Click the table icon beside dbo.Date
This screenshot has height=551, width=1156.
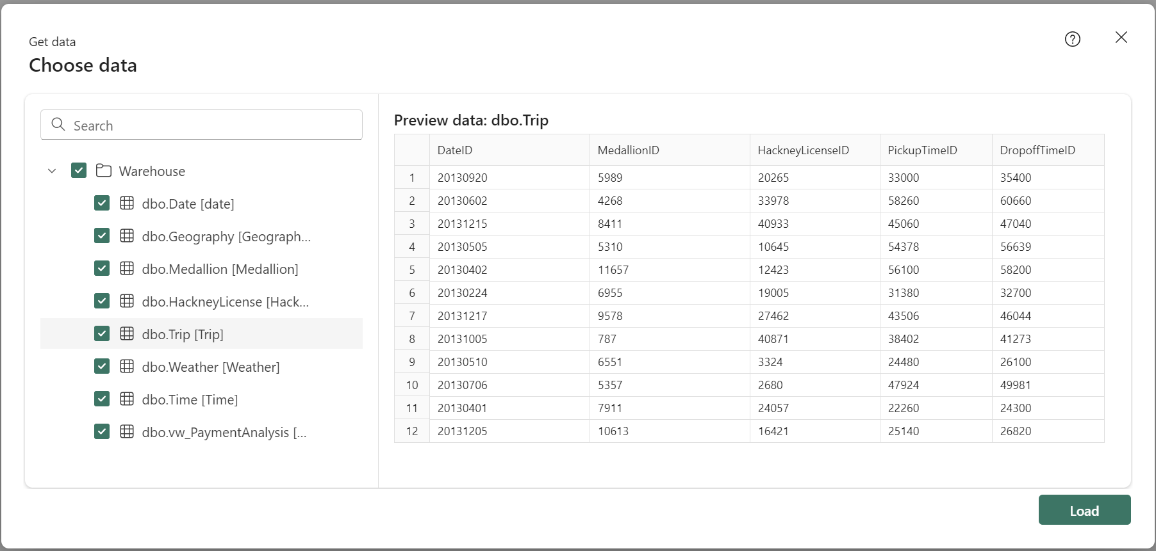point(127,204)
